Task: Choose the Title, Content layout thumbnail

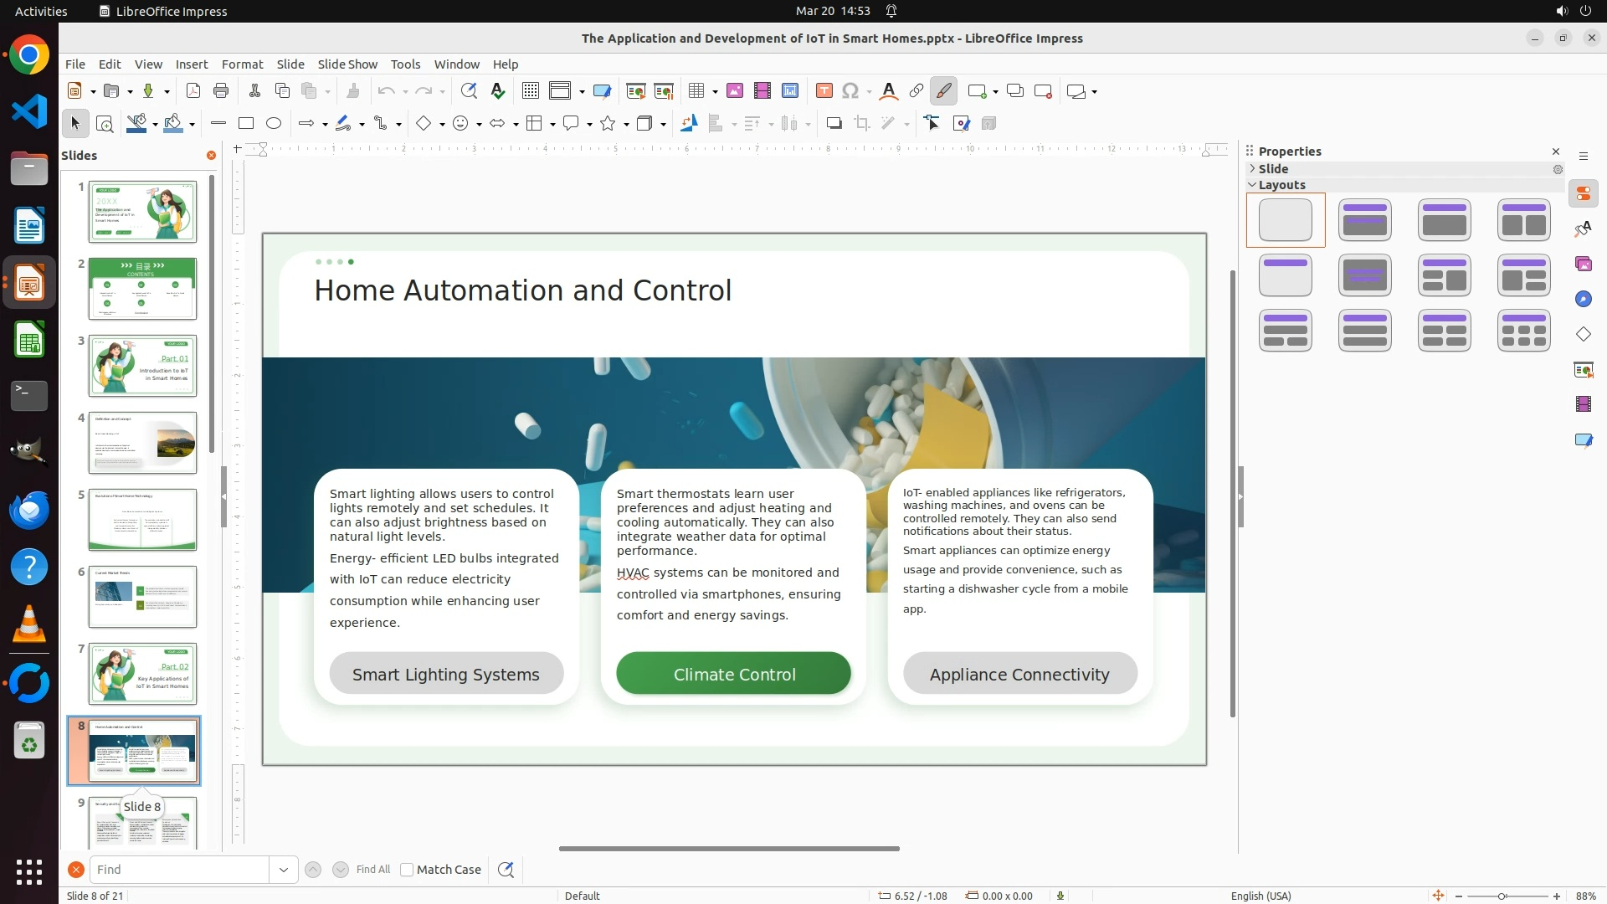Action: (1444, 220)
